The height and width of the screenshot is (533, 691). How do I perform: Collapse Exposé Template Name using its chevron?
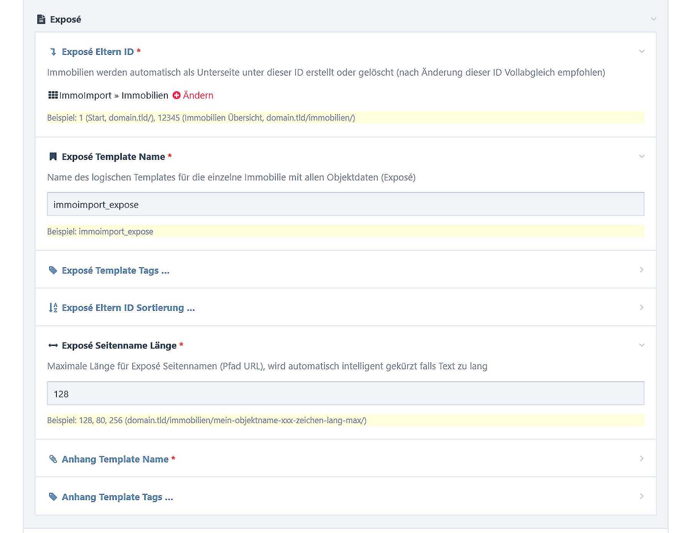coord(641,156)
